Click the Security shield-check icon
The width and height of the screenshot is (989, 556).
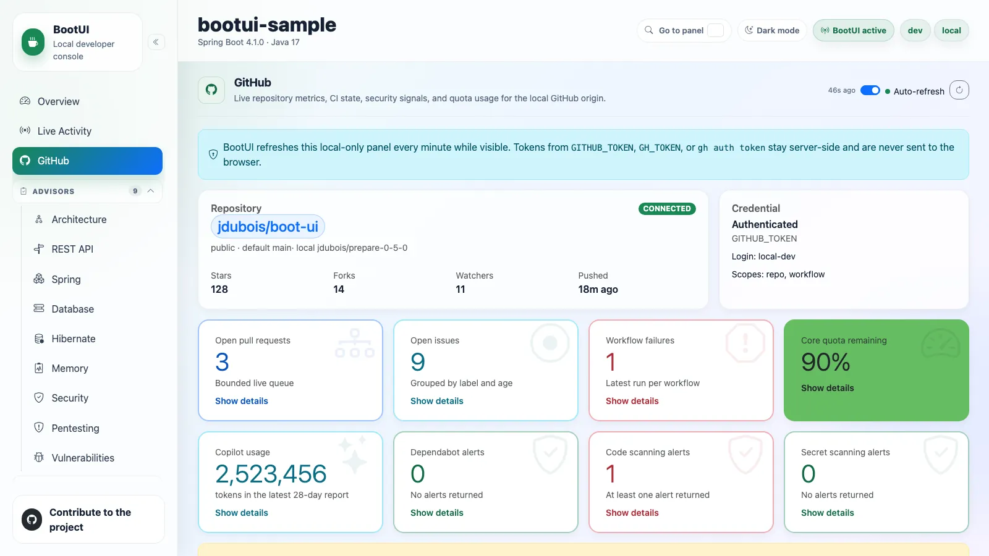click(39, 398)
